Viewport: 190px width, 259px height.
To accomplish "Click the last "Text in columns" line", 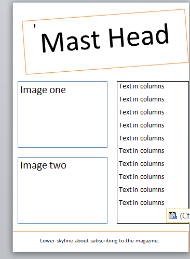I will (141, 203).
